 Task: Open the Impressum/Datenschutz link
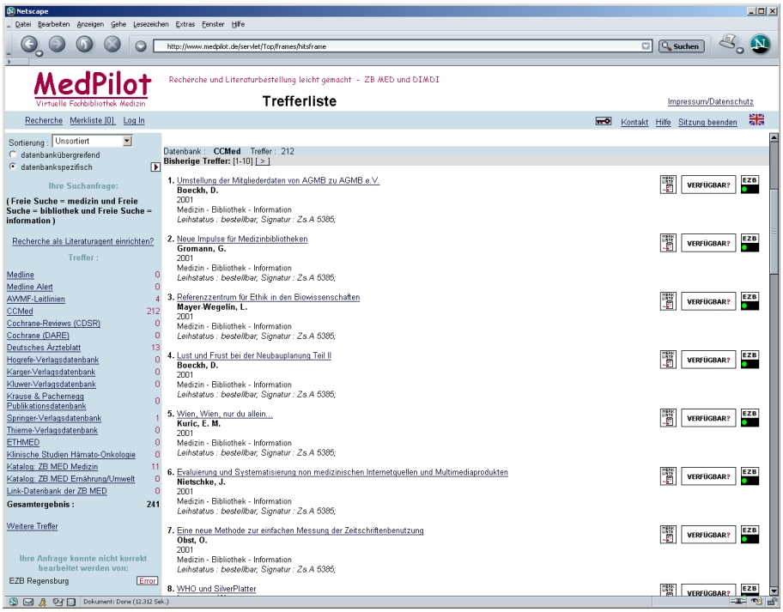pyautogui.click(x=710, y=102)
